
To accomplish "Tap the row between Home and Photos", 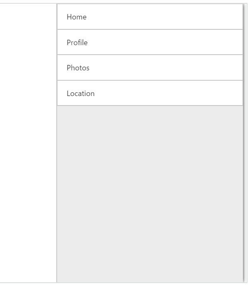I will coord(149,43).
